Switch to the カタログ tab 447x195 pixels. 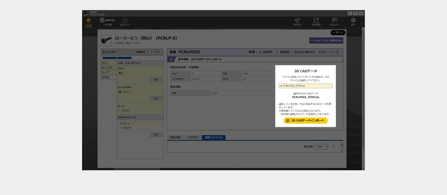[192, 138]
